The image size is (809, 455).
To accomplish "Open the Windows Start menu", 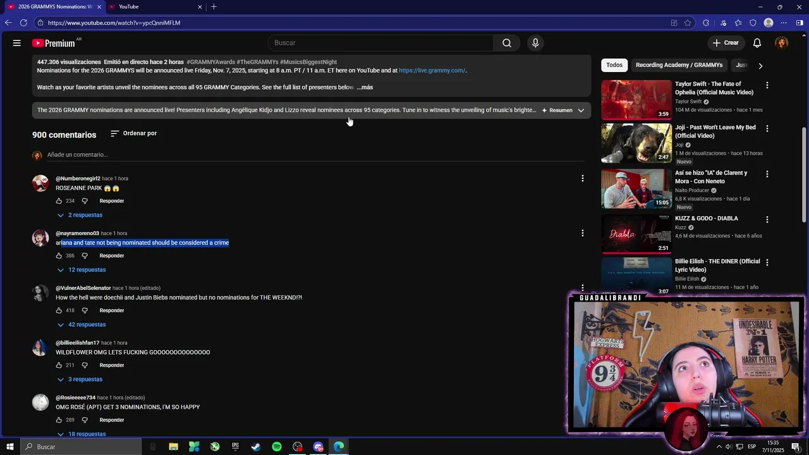I will tap(9, 447).
